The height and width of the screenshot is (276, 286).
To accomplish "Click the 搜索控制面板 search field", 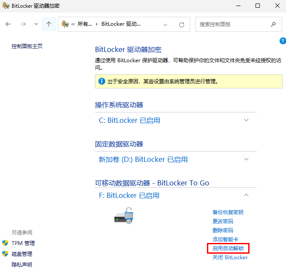I will (x=232, y=24).
